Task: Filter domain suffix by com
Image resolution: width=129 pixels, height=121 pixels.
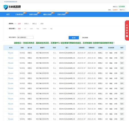Action: (x=31, y=29)
